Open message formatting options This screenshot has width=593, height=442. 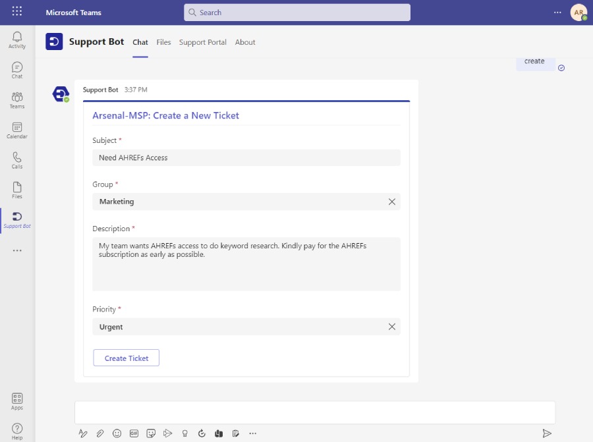(x=83, y=433)
